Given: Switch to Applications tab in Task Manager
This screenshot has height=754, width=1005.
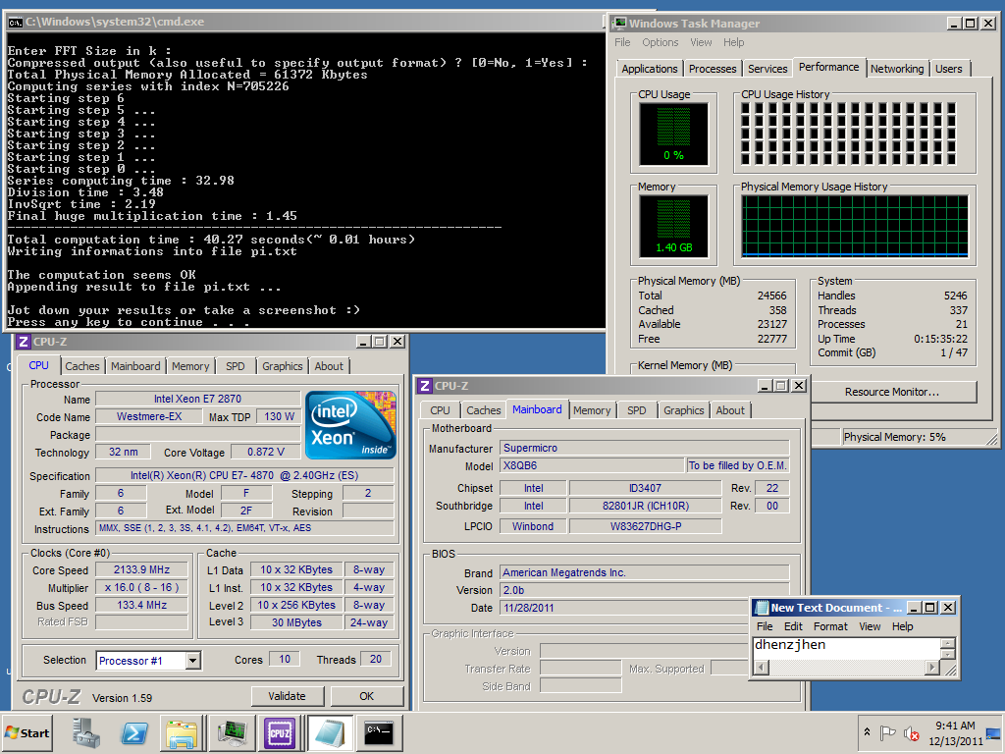Looking at the screenshot, I should point(650,69).
